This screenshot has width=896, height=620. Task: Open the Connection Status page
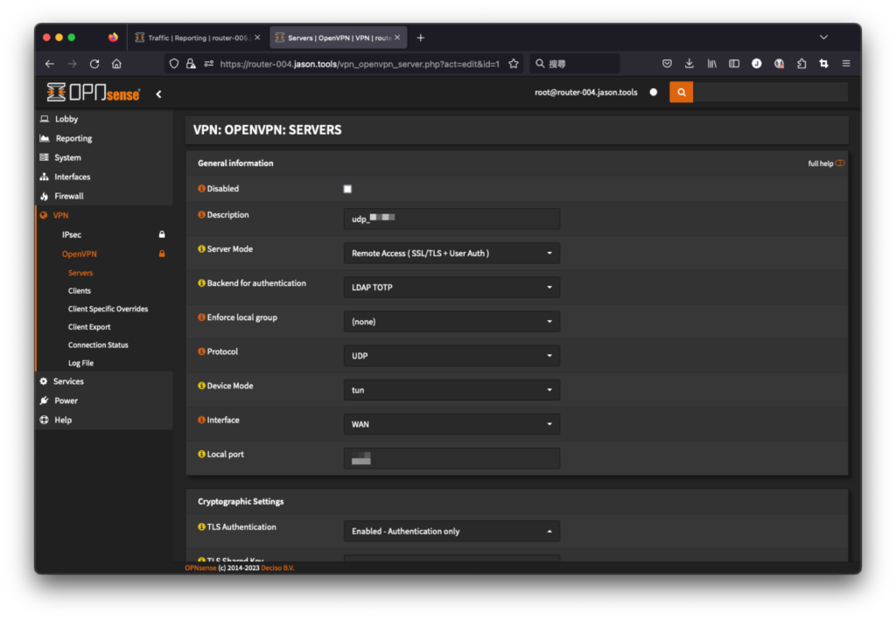point(98,345)
